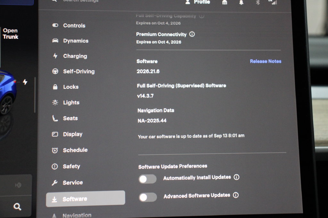Open Charging settings via lightning bolt icon
This screenshot has width=328, height=218.
(x=55, y=56)
